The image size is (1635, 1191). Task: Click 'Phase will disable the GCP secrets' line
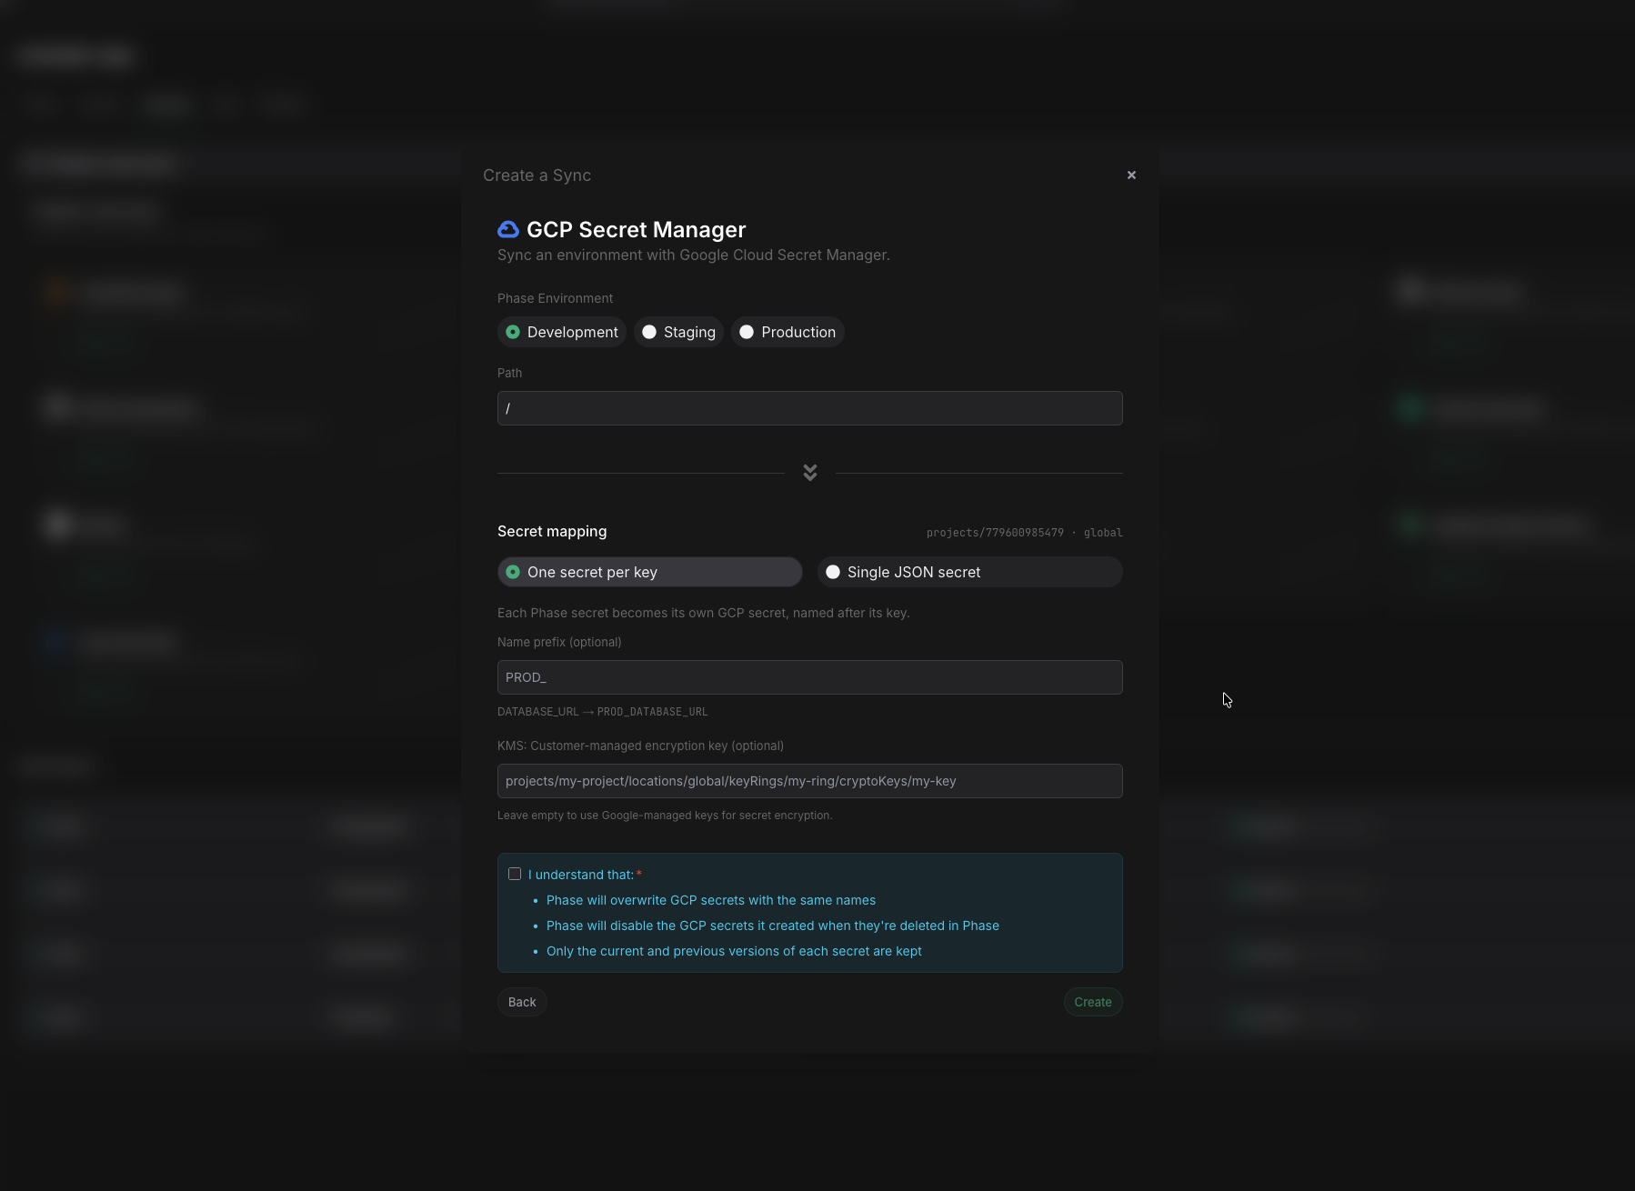click(x=773, y=926)
